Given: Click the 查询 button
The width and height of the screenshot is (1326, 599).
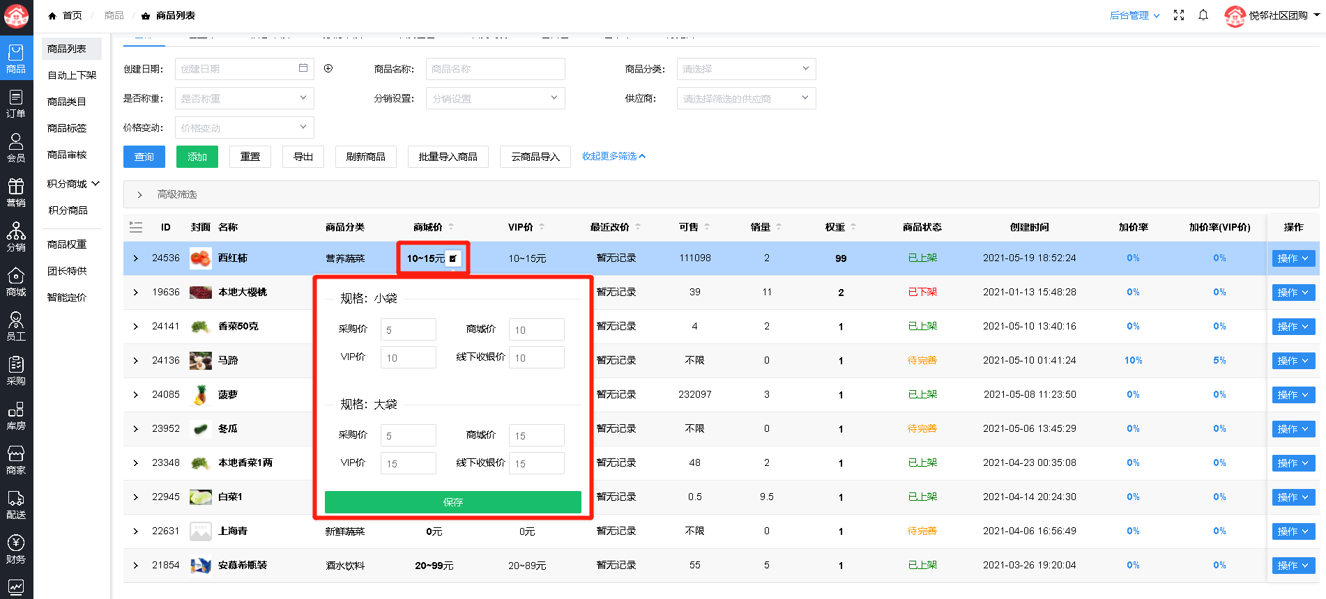Looking at the screenshot, I should (144, 157).
